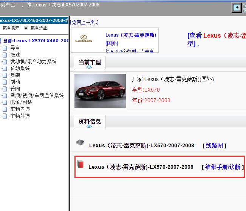Select the 资料信息 tab header
Screen dimensions: 246x211
[90, 122]
